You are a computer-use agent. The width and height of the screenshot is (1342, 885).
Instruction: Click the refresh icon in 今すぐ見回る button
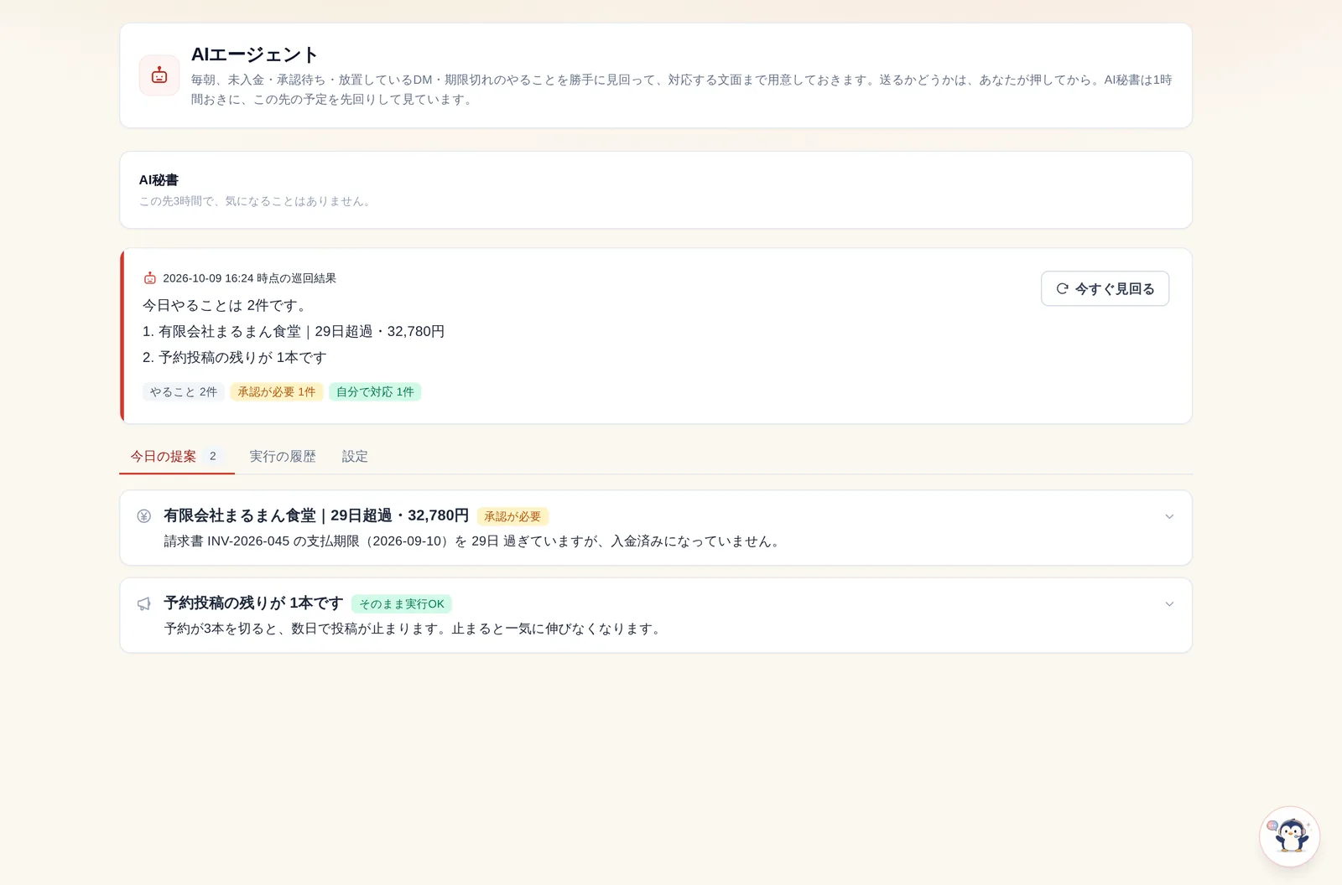click(1062, 288)
